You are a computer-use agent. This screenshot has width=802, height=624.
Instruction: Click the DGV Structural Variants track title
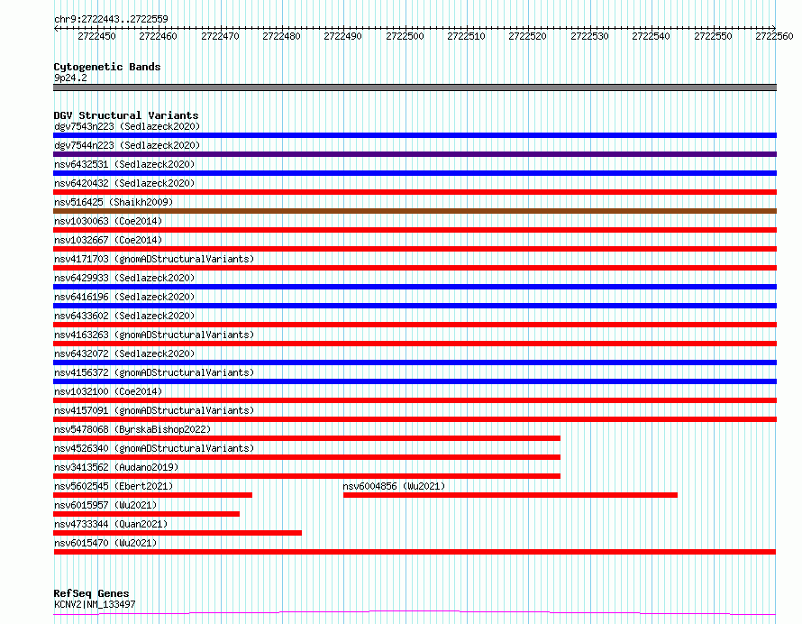point(126,115)
